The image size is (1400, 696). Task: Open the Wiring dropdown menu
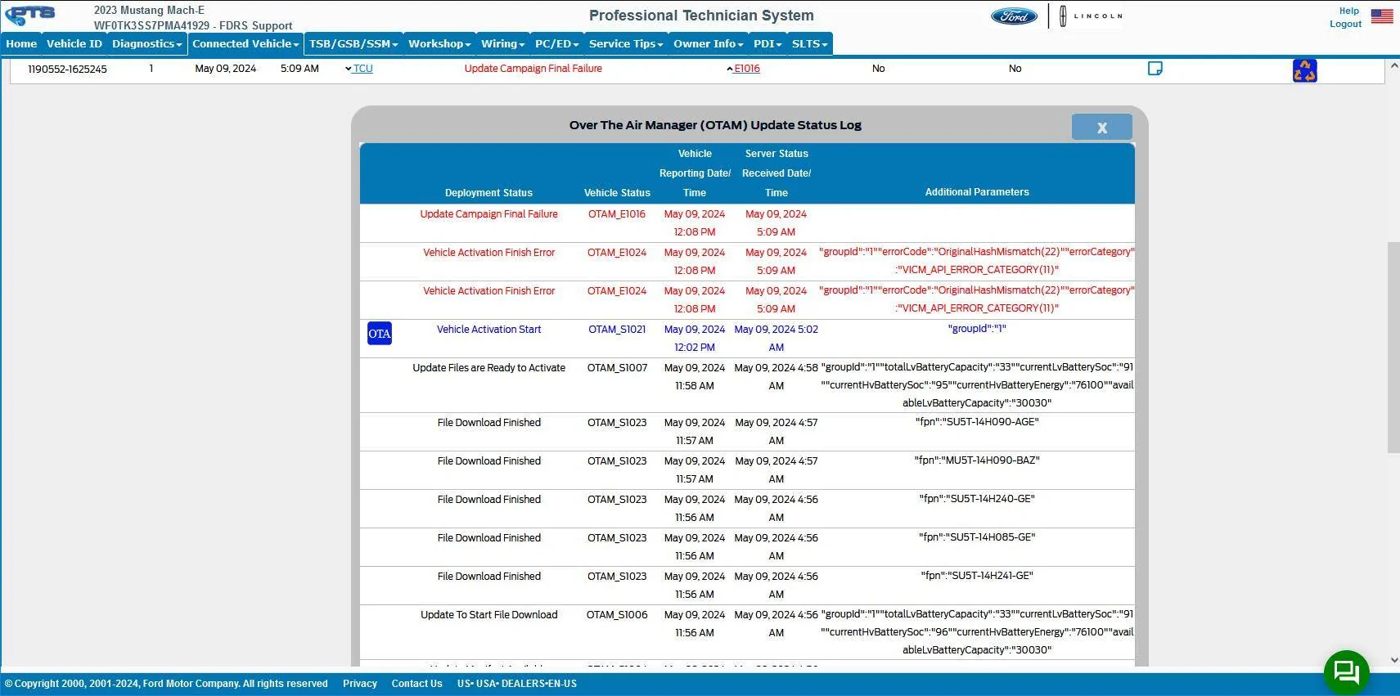coord(503,44)
